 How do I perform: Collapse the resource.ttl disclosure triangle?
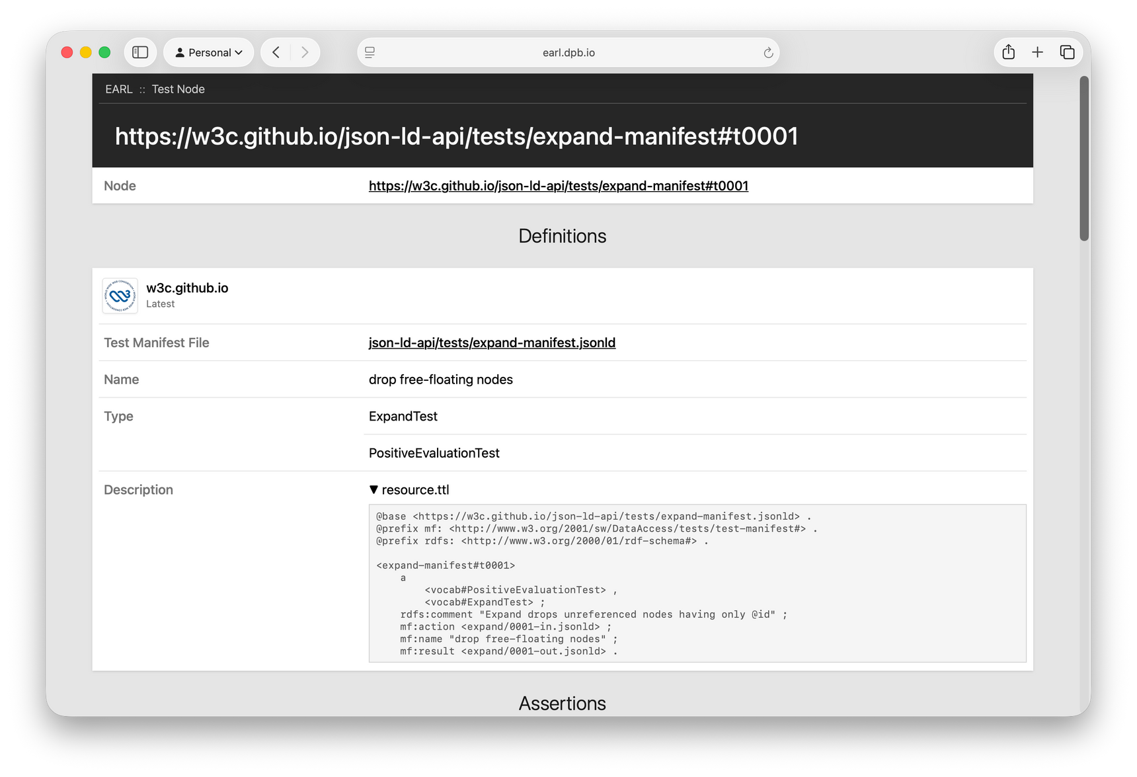point(374,489)
